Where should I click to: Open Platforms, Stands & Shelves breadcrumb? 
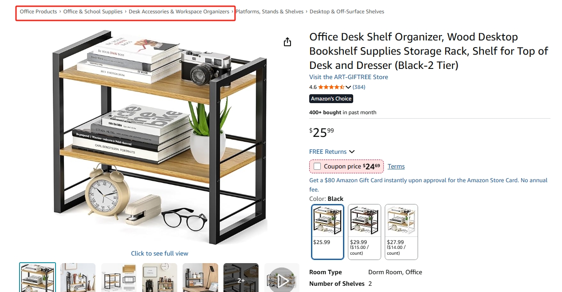click(x=270, y=12)
